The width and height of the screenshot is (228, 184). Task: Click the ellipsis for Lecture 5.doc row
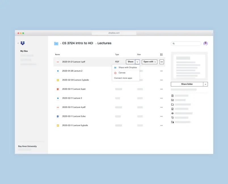[161, 116]
